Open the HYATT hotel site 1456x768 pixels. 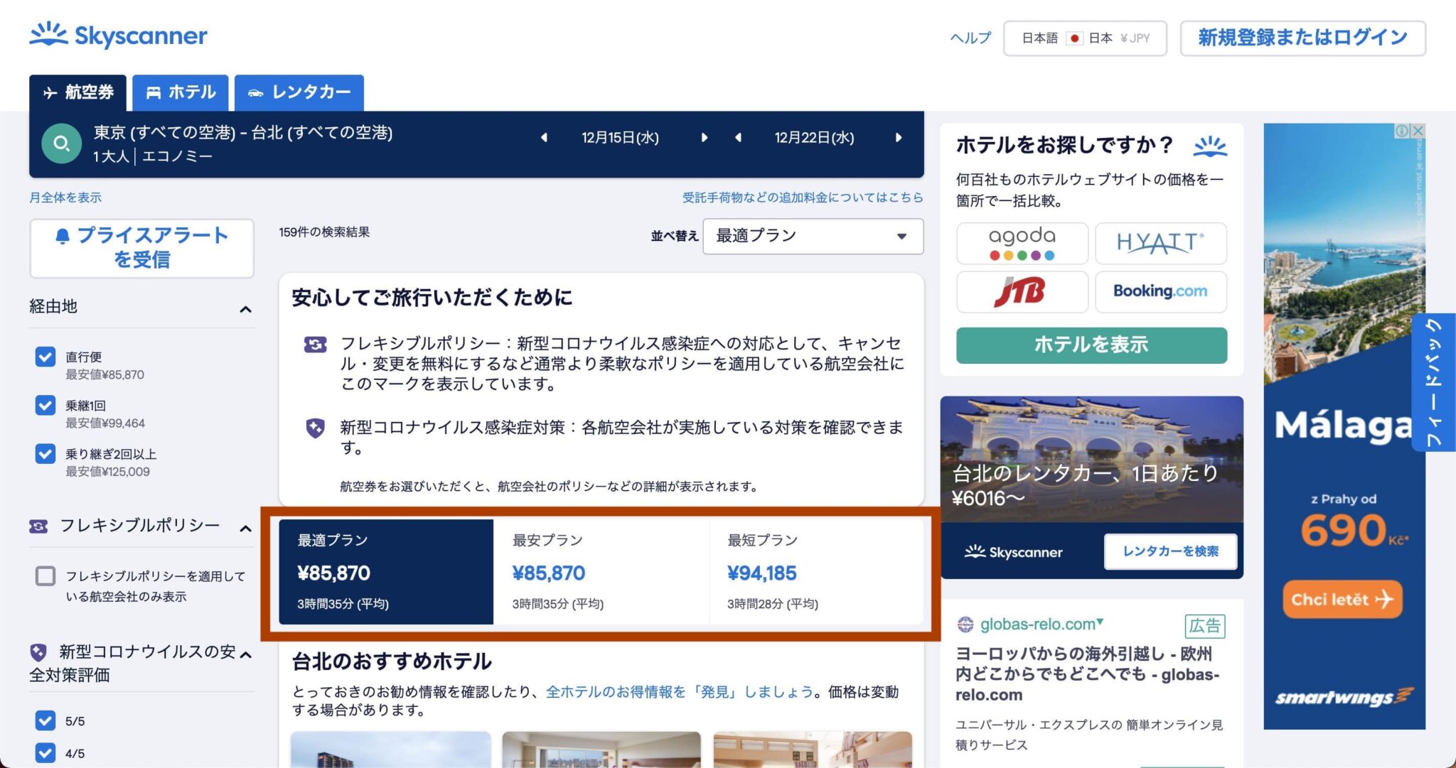click(x=1160, y=242)
